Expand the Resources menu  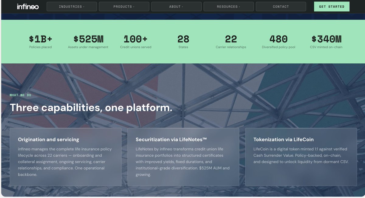click(229, 7)
